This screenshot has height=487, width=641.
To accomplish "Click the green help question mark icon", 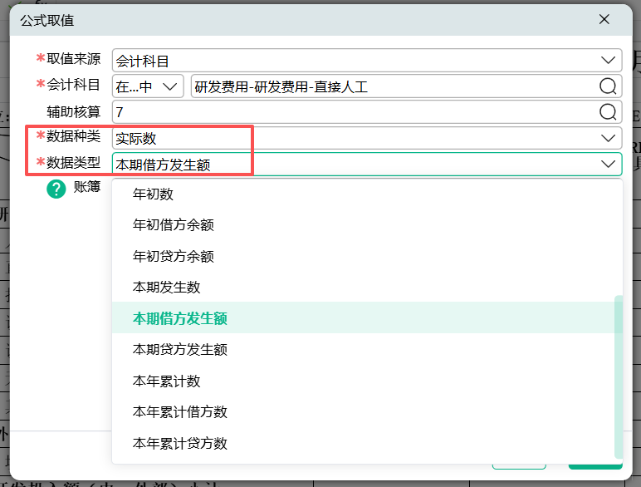I will 56,189.
